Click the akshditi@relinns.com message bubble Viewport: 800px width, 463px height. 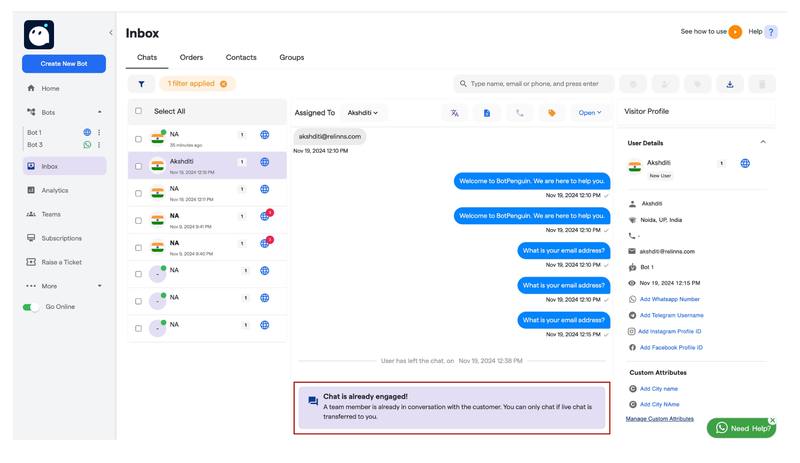[330, 137]
